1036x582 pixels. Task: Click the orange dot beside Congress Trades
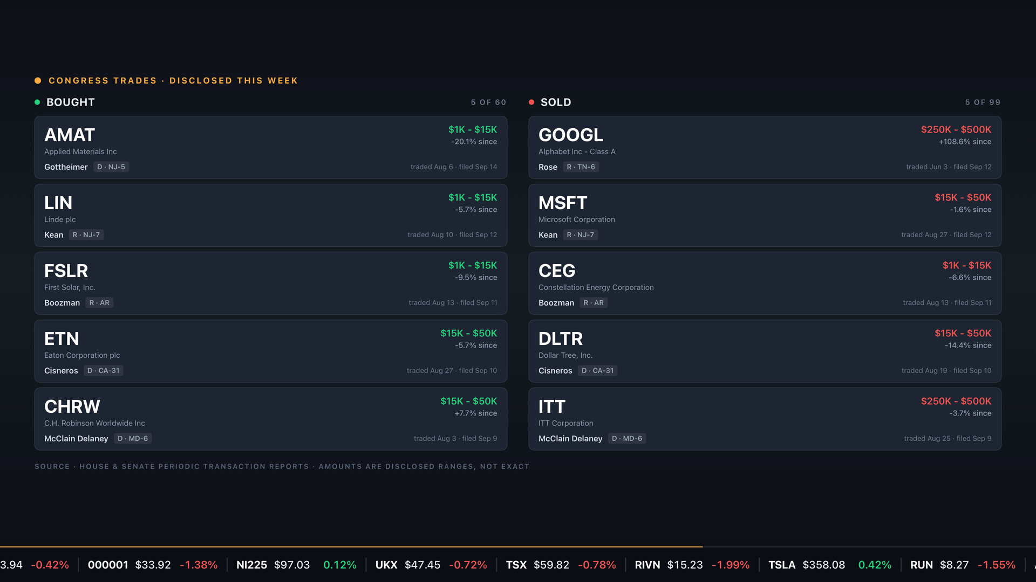pyautogui.click(x=38, y=80)
